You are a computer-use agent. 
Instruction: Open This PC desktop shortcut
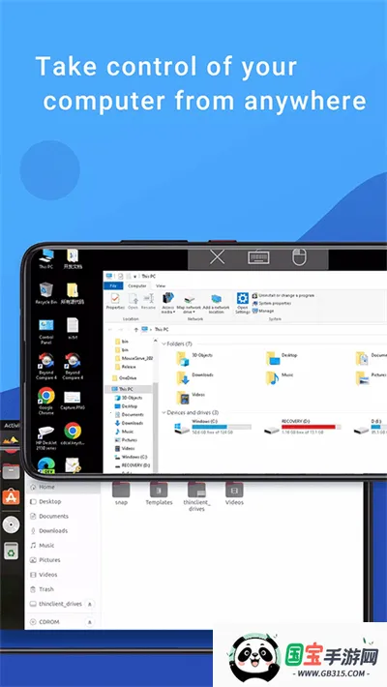click(46, 258)
